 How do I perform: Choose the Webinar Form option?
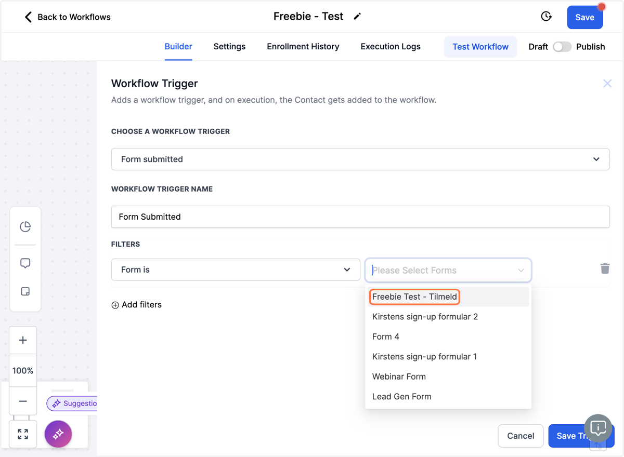click(448, 377)
